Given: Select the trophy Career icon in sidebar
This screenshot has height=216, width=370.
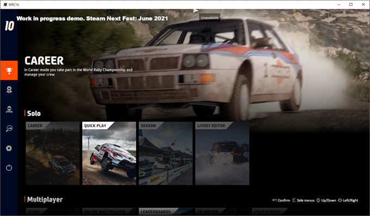Looking at the screenshot, I should (x=9, y=71).
